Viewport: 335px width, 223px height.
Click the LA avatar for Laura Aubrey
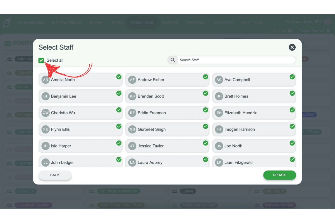tap(132, 163)
